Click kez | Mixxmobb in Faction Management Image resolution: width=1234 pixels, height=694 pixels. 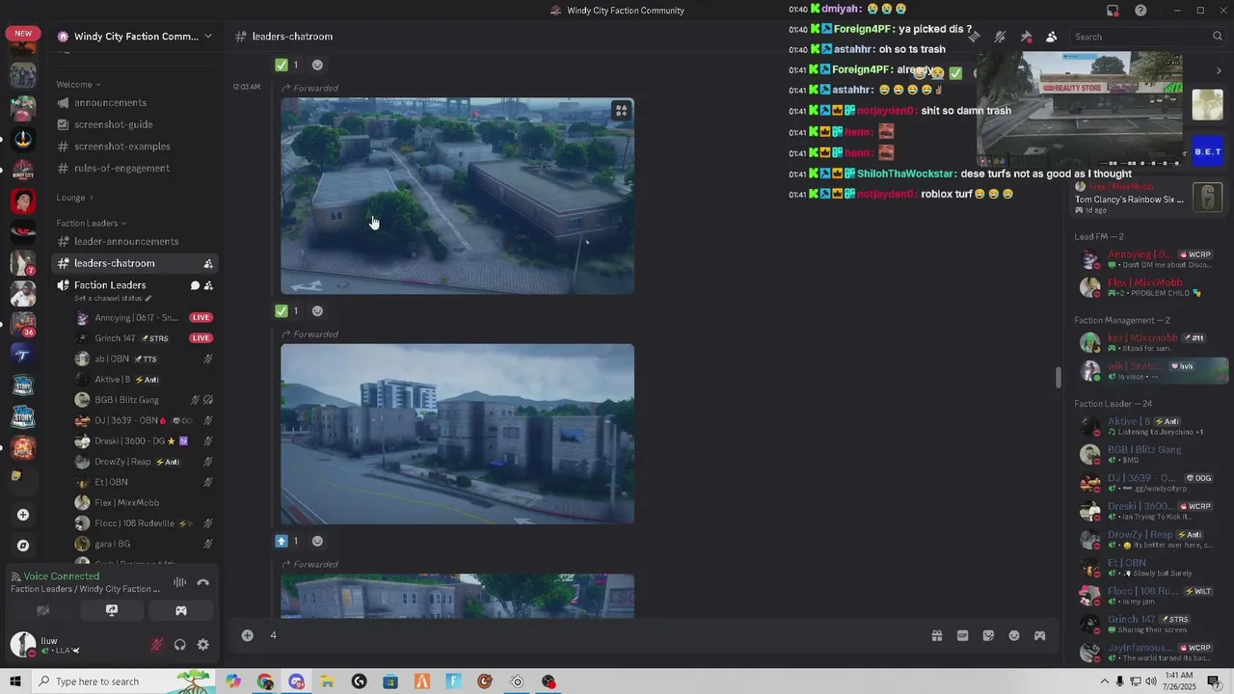click(1149, 343)
